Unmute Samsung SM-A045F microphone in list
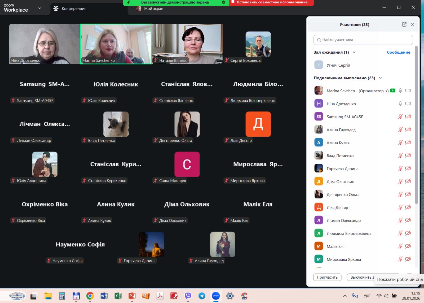This screenshot has height=303, width=424. [x=400, y=116]
